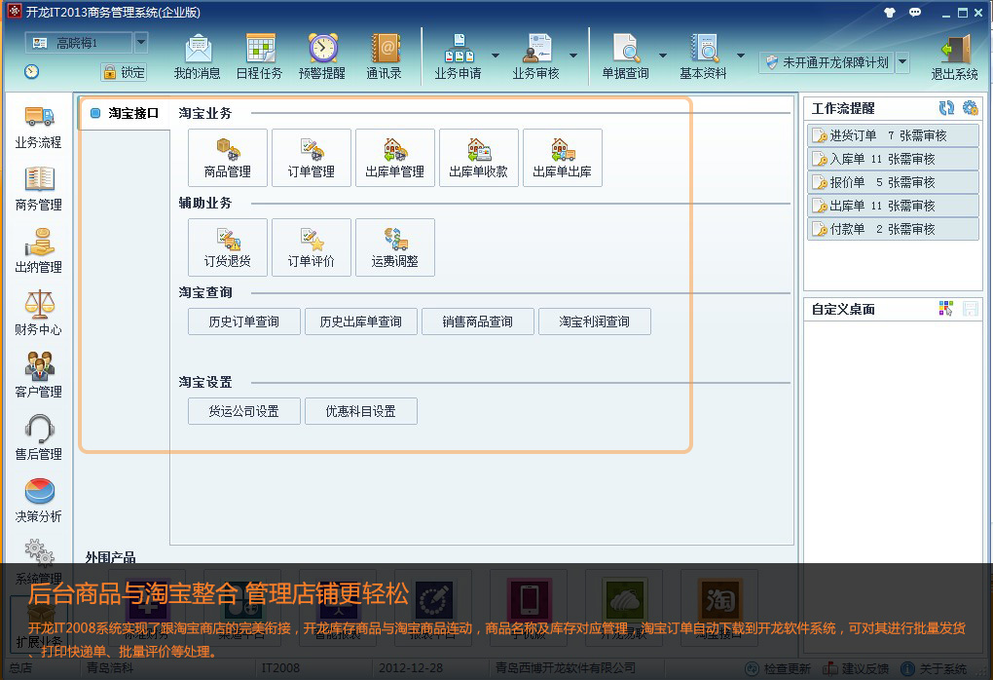Select 财务中心 scales icon
The width and height of the screenshot is (993, 680).
coord(39,313)
